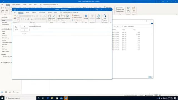The width and height of the screenshot is (178, 100).
Task: Open the Follow Up flag dropdown
Action: (x=76, y=16)
